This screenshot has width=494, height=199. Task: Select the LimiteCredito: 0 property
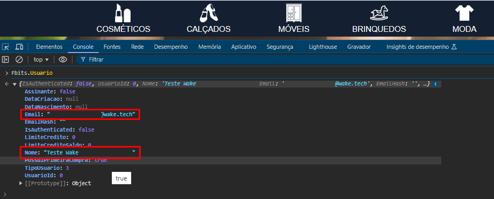(x=50, y=137)
